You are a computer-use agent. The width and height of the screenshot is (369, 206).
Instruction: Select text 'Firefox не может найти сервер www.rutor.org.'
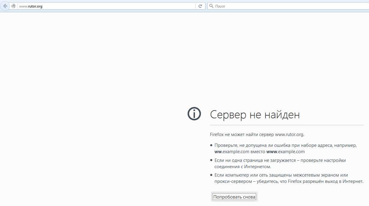pos(257,135)
